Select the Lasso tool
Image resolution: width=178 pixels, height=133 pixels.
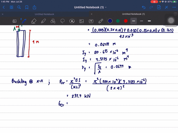[62, 21]
